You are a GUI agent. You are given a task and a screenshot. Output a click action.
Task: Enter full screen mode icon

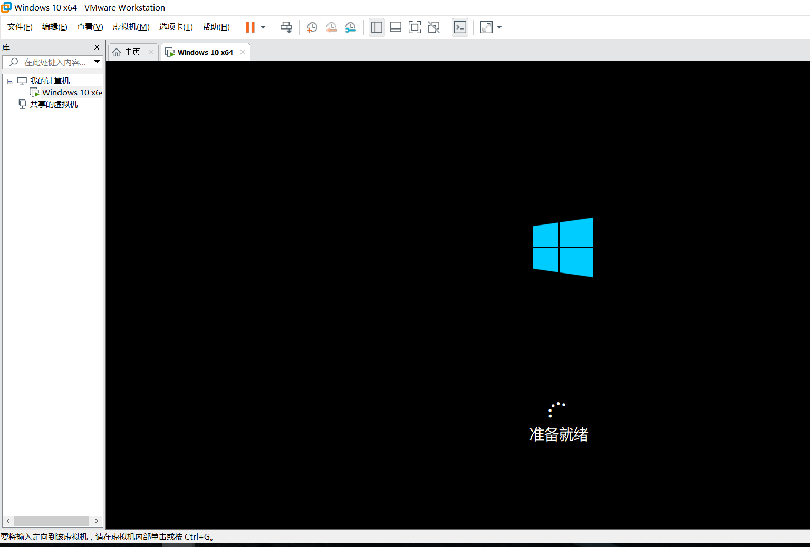[x=415, y=27]
